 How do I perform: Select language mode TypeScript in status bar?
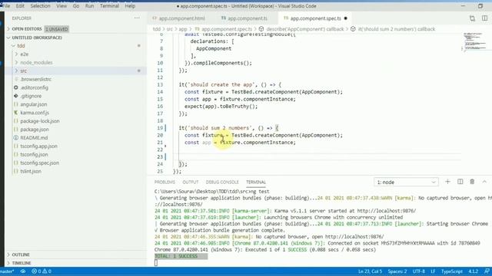tap(452, 271)
